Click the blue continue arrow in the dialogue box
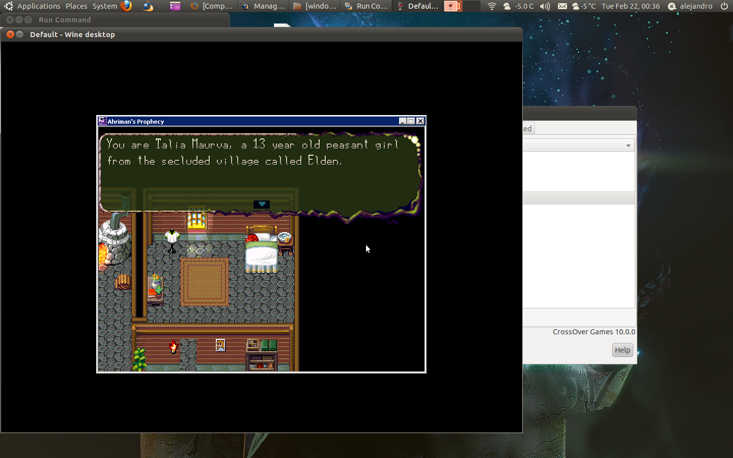The width and height of the screenshot is (733, 458). coord(261,204)
